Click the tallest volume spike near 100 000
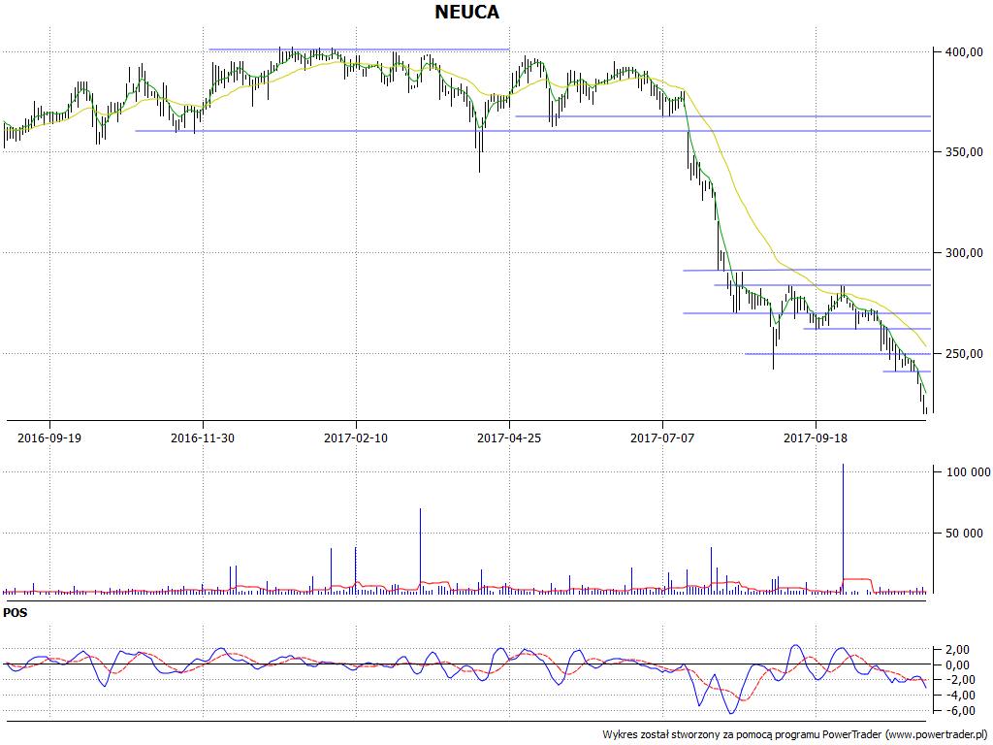This screenshot has height=745, width=993. click(843, 529)
